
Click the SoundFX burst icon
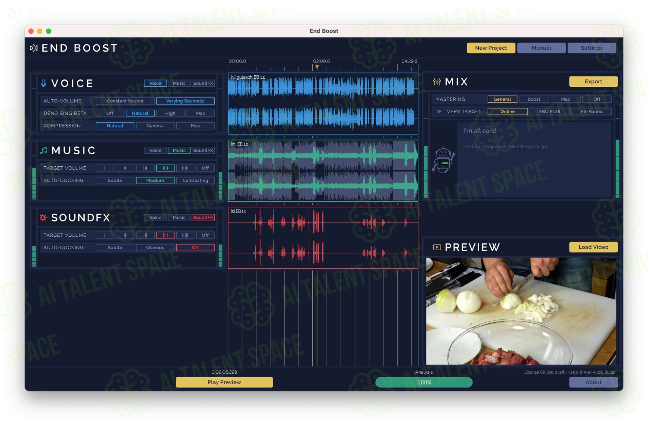pyautogui.click(x=43, y=217)
